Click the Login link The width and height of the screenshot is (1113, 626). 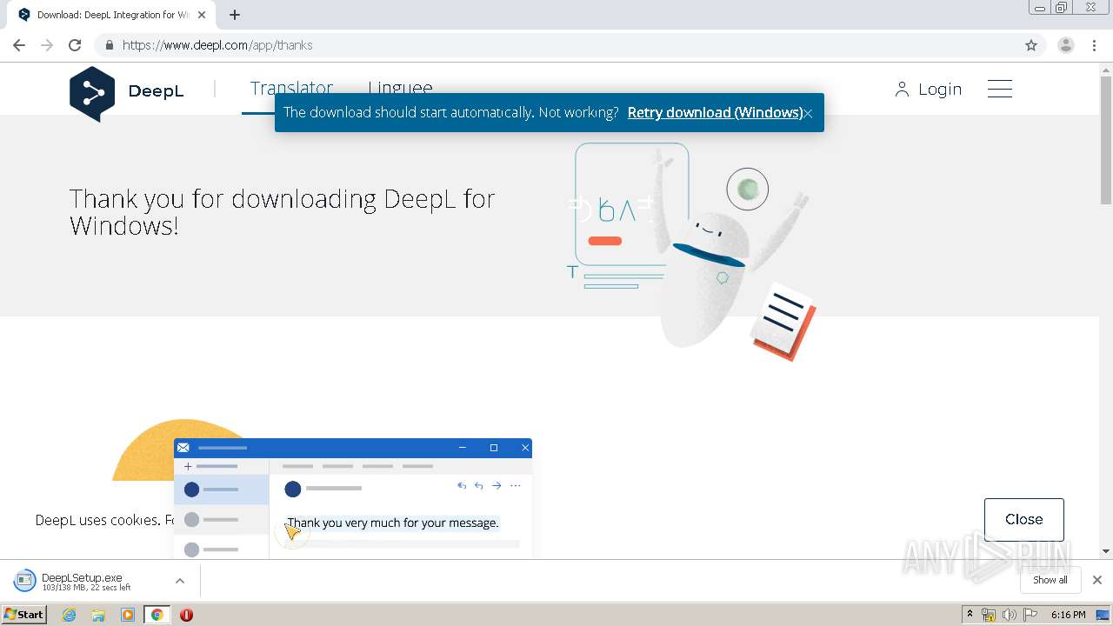940,90
